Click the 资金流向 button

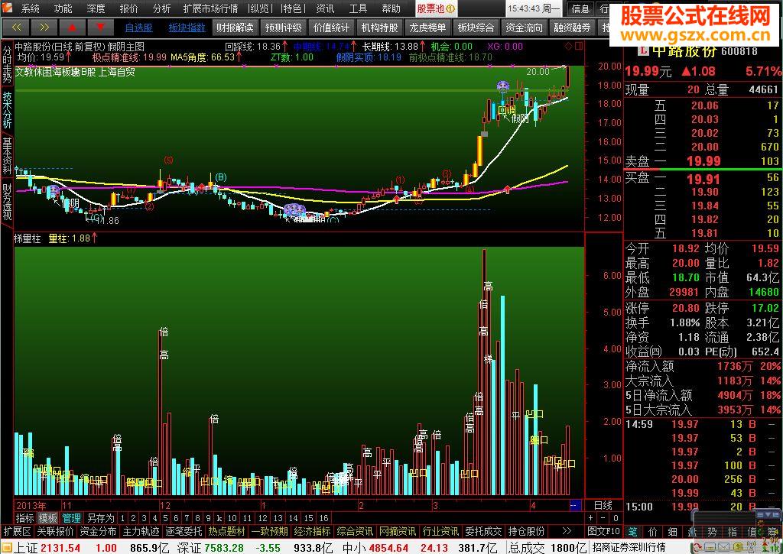(x=524, y=28)
